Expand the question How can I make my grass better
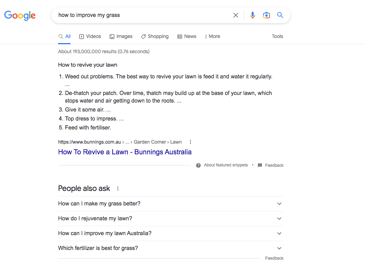The image size is (365, 270). 279,204
